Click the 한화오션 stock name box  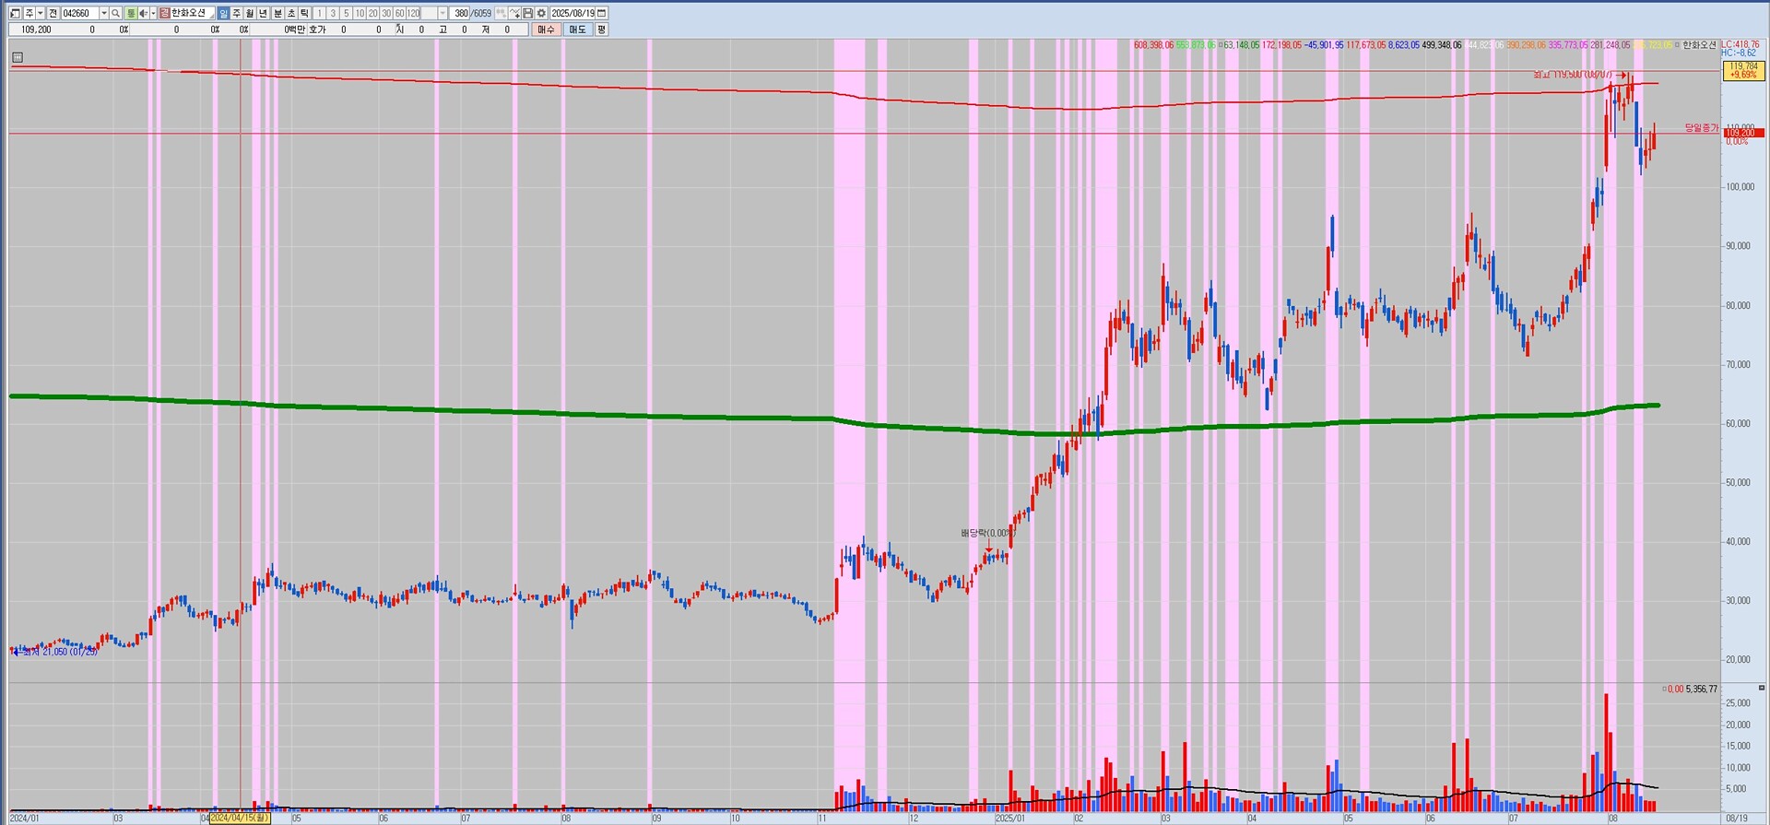[193, 13]
